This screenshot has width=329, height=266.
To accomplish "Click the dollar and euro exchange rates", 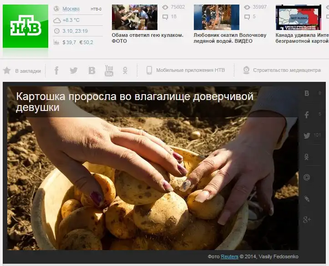I will pos(77,42).
